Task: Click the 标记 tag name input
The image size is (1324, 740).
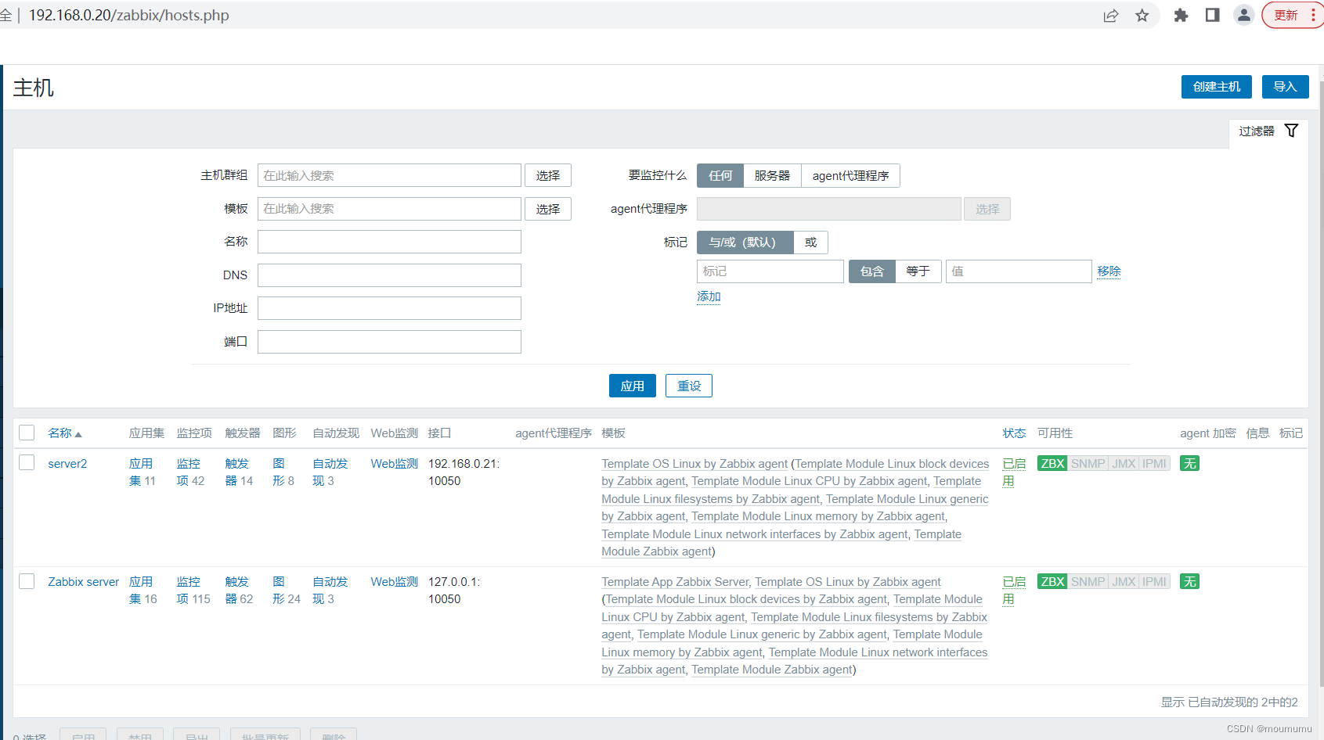Action: tap(770, 271)
